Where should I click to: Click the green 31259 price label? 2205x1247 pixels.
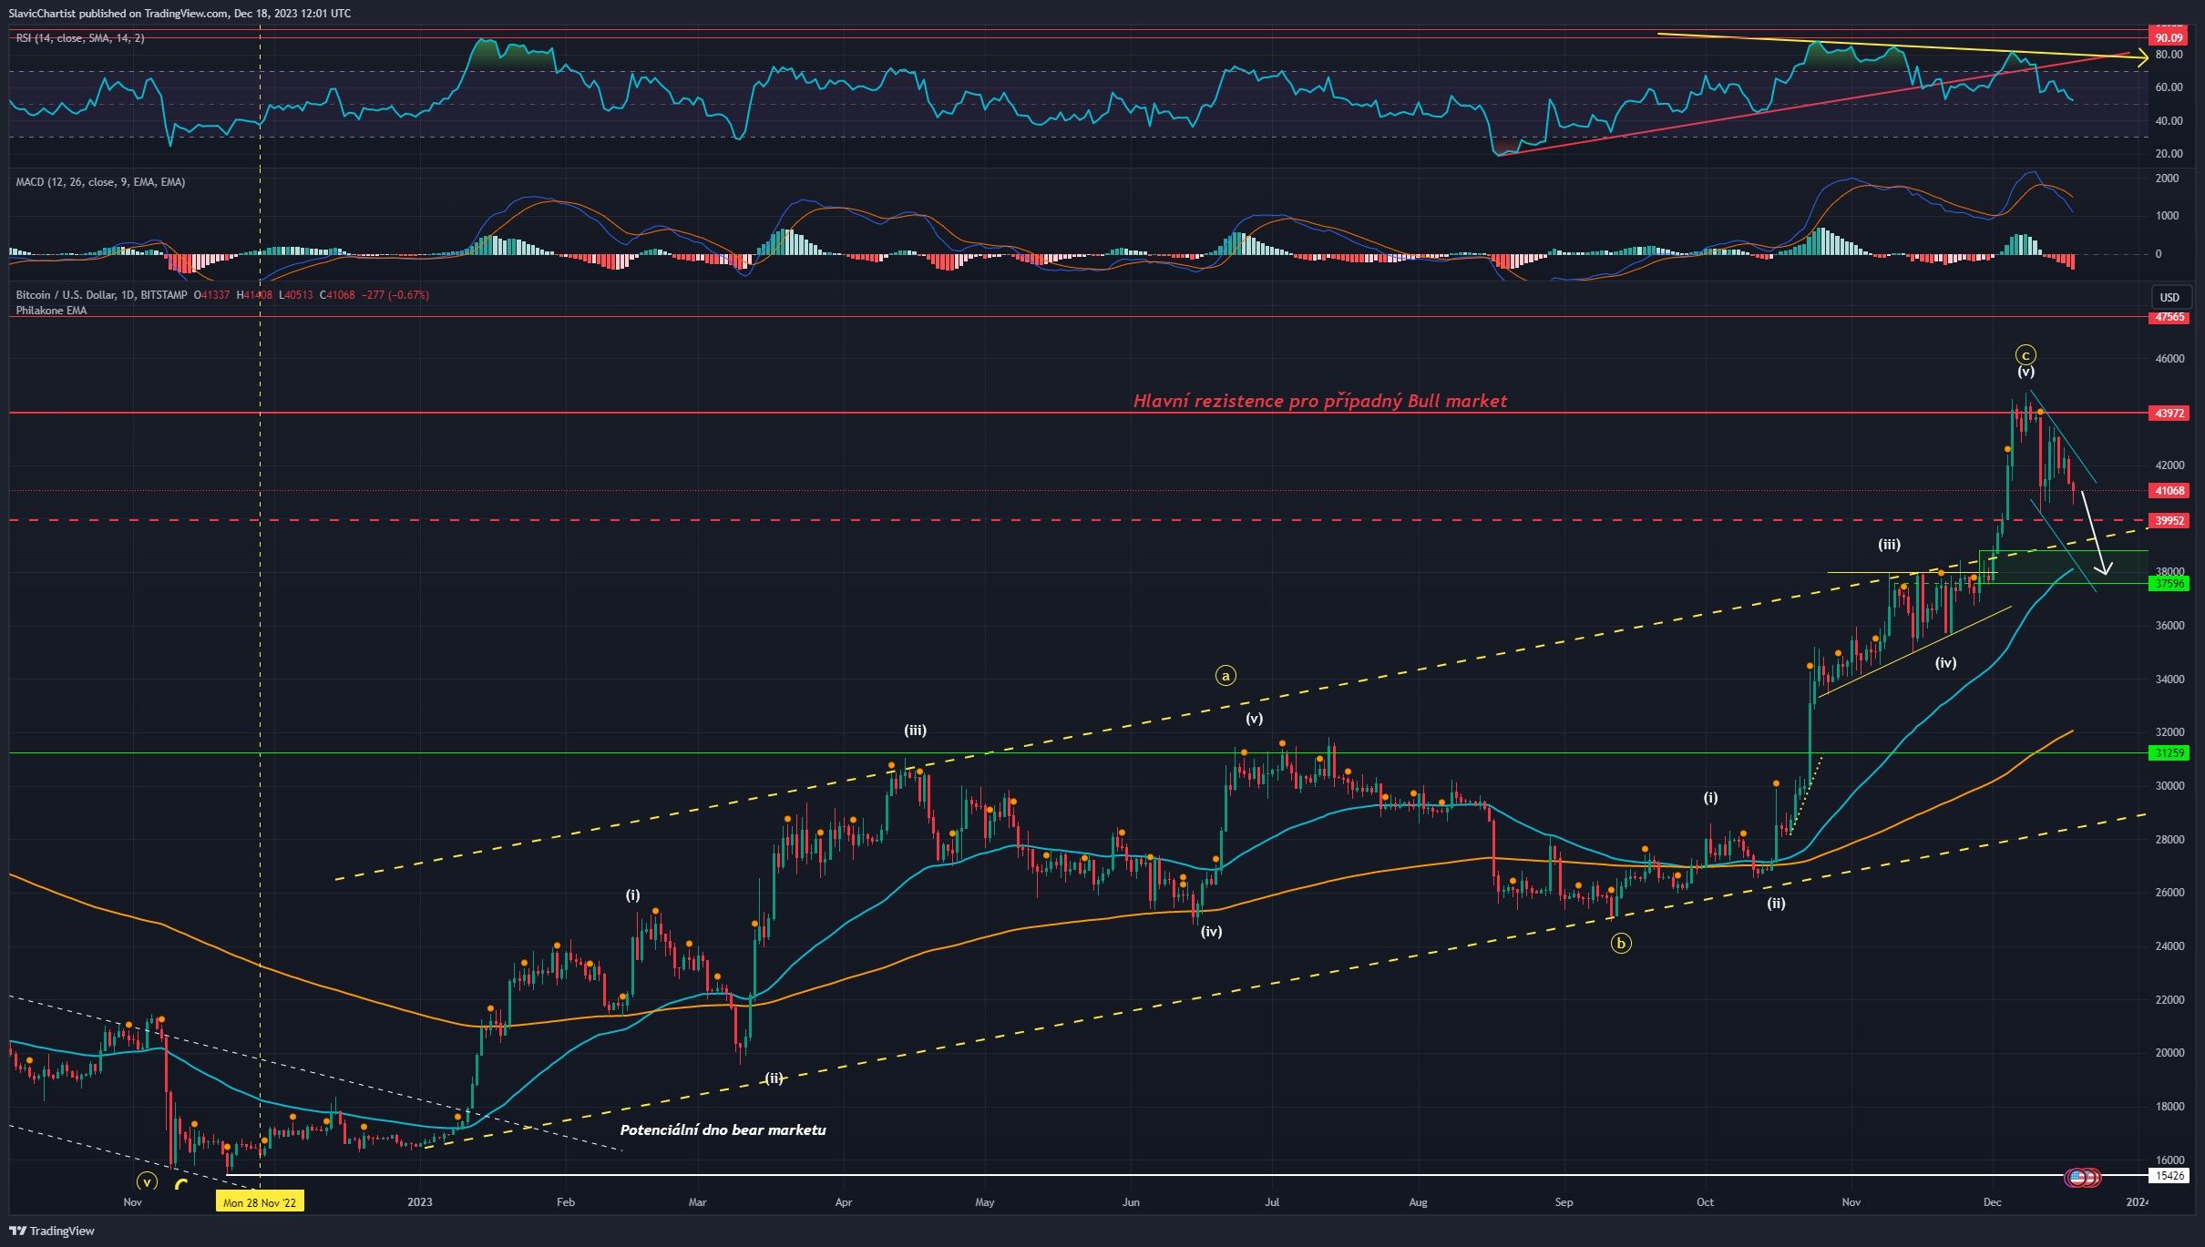2169,752
